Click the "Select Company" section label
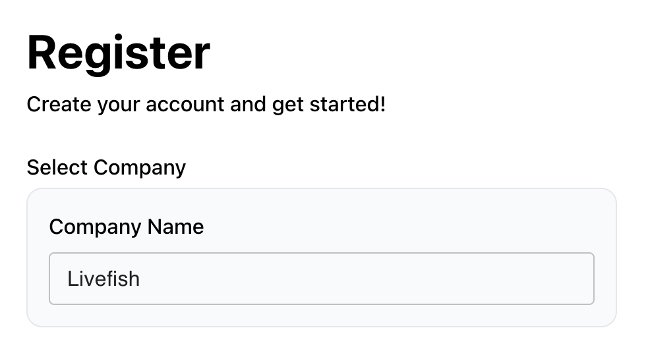Image resolution: width=646 pixels, height=357 pixels. [106, 167]
